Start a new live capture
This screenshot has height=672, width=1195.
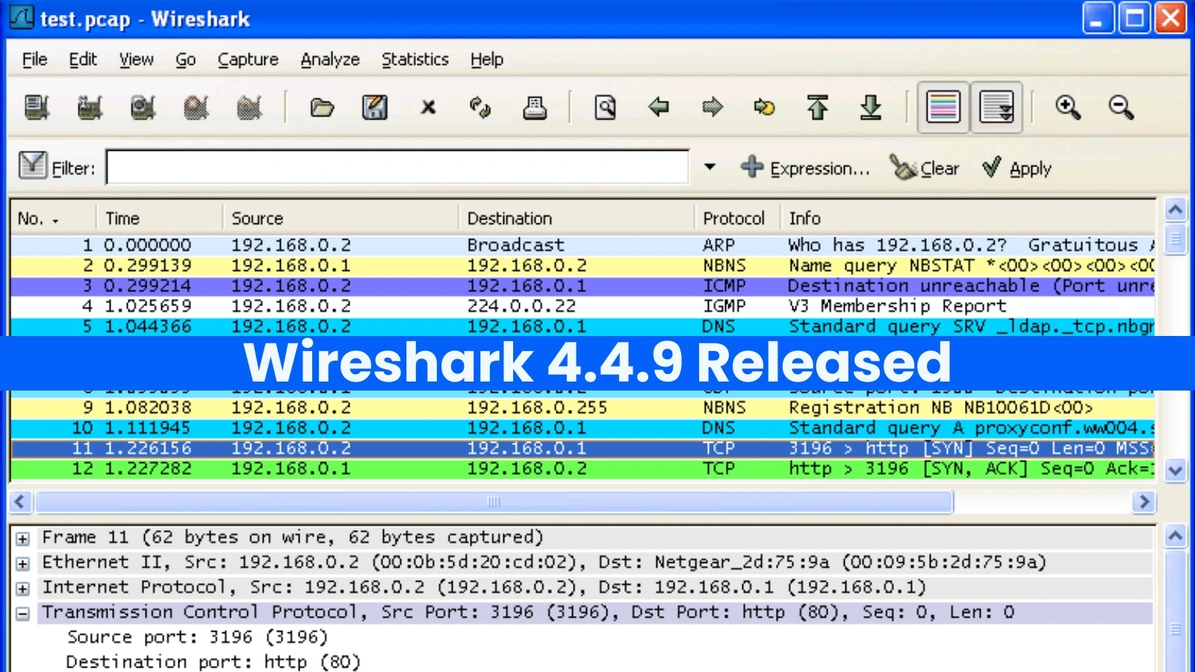142,107
